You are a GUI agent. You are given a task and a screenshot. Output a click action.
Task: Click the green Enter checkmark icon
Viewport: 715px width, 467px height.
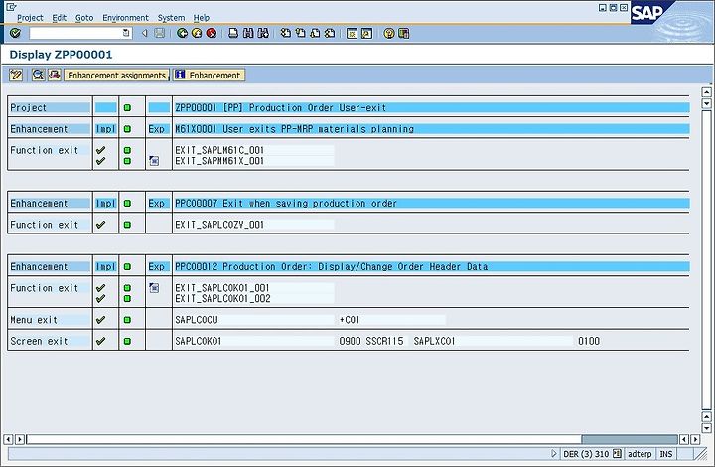pyautogui.click(x=15, y=33)
